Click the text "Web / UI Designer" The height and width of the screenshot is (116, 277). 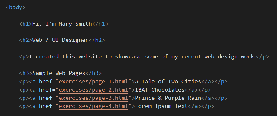tap(60, 40)
